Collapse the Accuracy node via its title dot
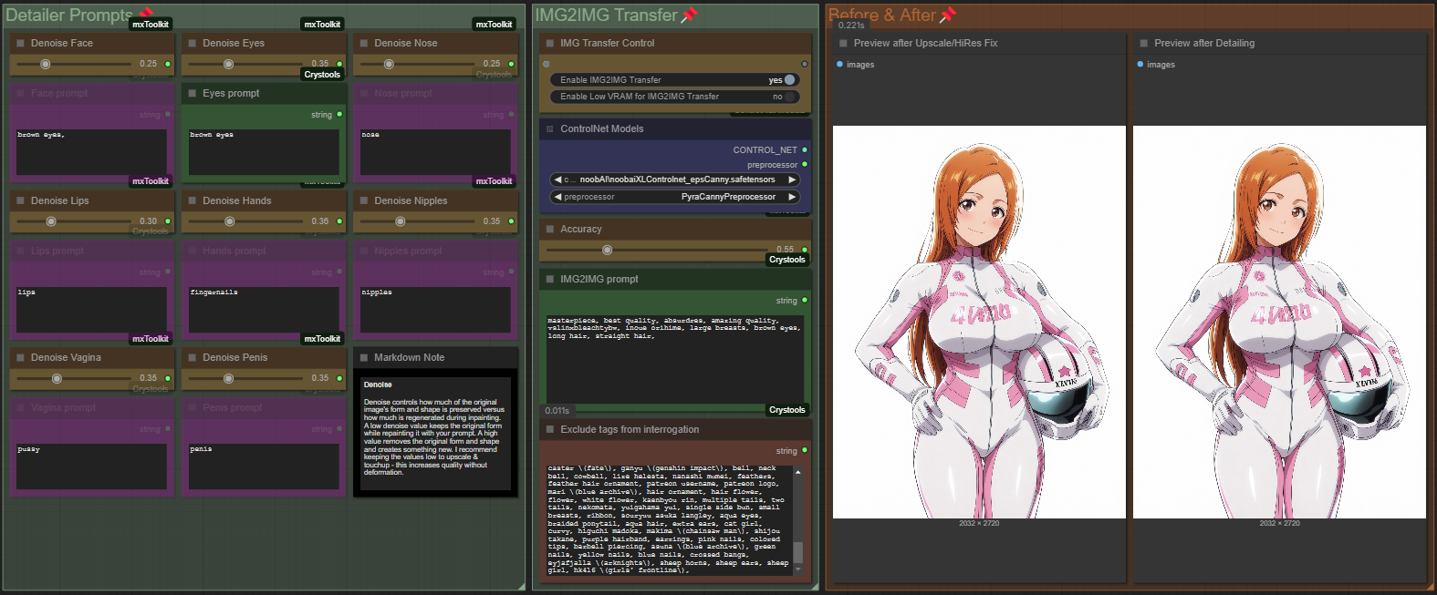This screenshot has height=595, width=1437. pyautogui.click(x=550, y=229)
